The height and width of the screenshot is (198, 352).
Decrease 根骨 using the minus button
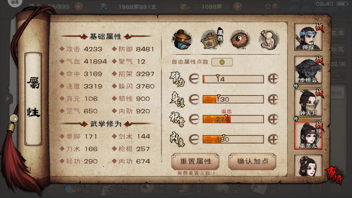(x=194, y=119)
